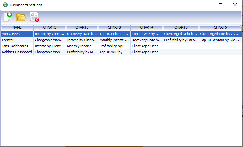Click Chargeable/Non cell in Robbies Dashboard row

[x=50, y=52]
